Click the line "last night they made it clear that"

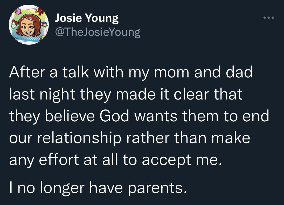[x=126, y=94]
